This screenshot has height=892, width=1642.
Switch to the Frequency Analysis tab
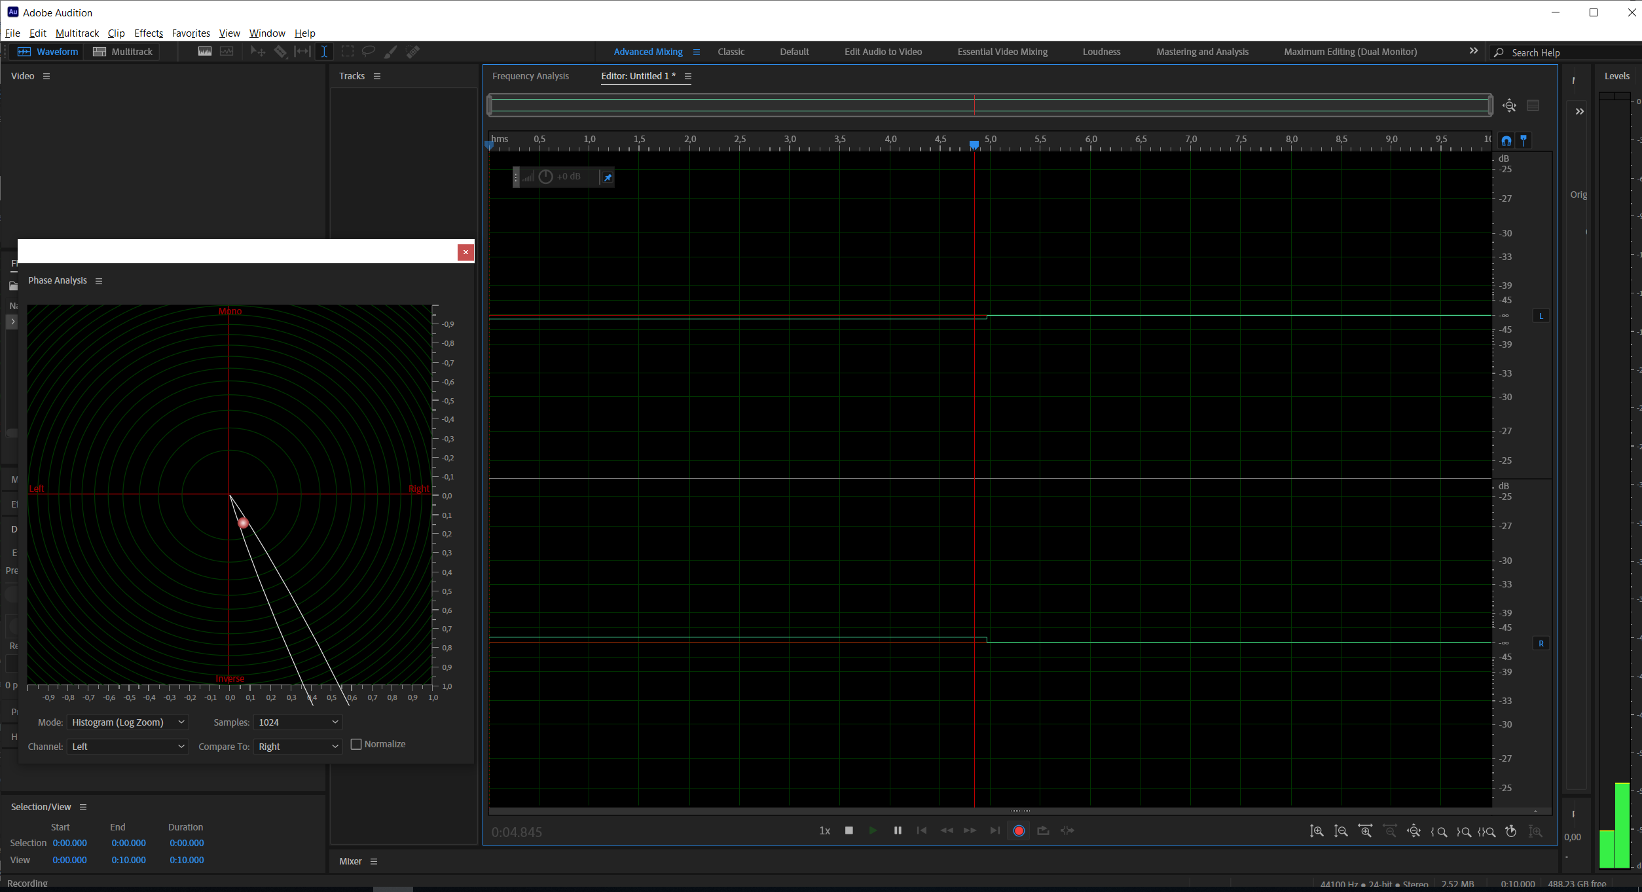[x=530, y=76]
